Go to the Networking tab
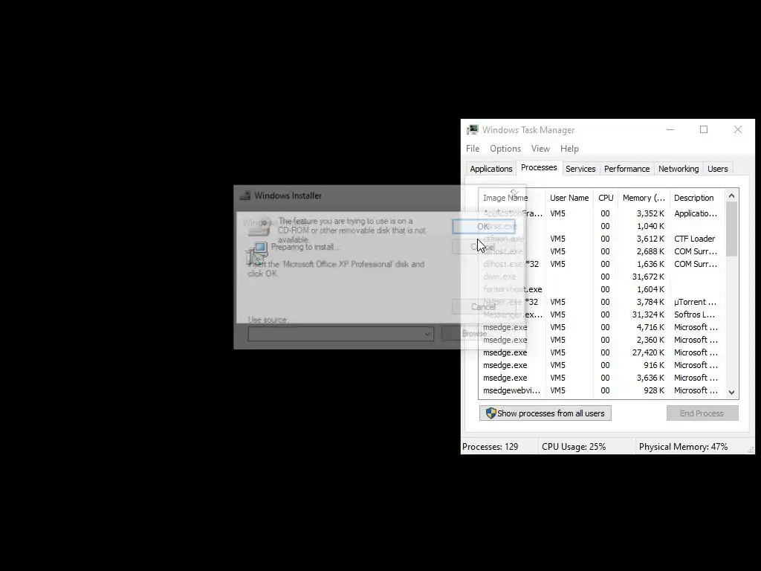This screenshot has height=571, width=761. coord(678,169)
